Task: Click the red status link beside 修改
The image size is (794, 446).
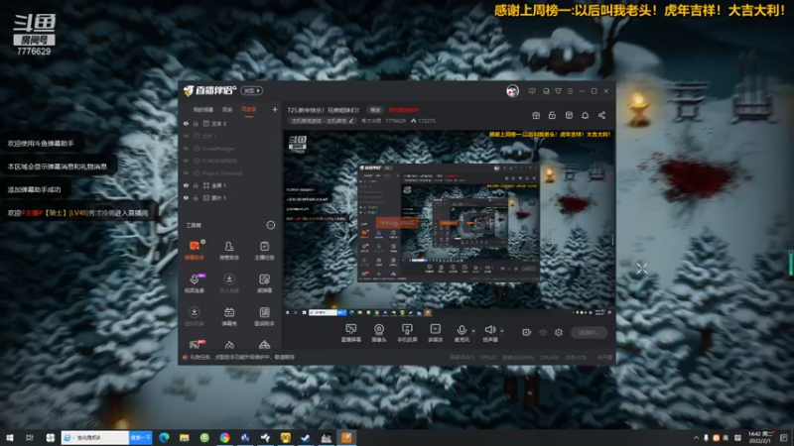Action: coord(404,110)
